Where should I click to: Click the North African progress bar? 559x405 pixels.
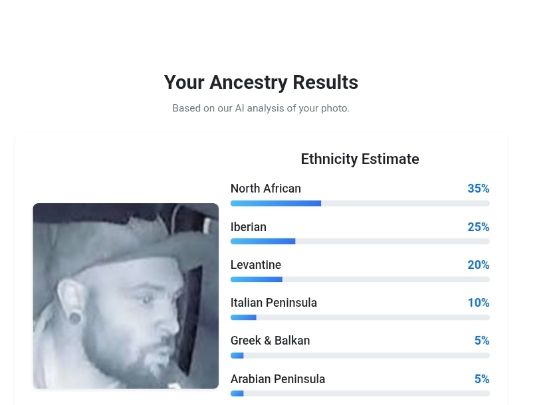pyautogui.click(x=360, y=203)
